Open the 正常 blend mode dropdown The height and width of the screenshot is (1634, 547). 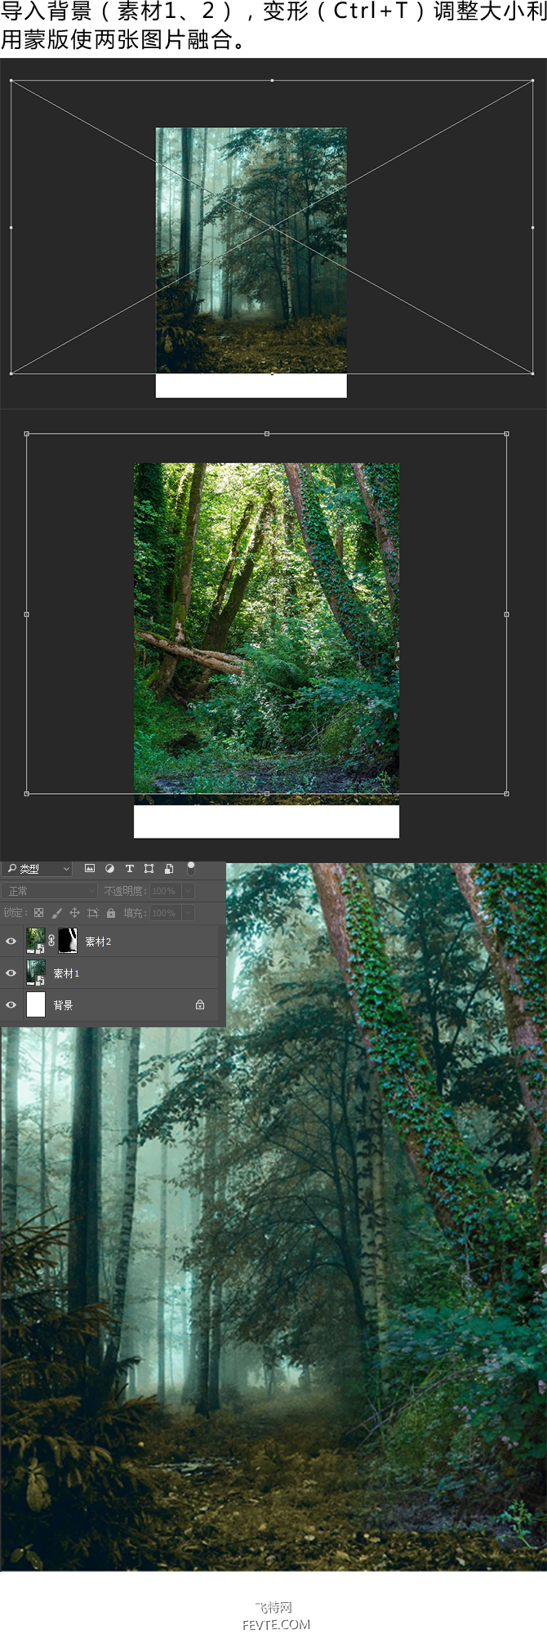(49, 891)
